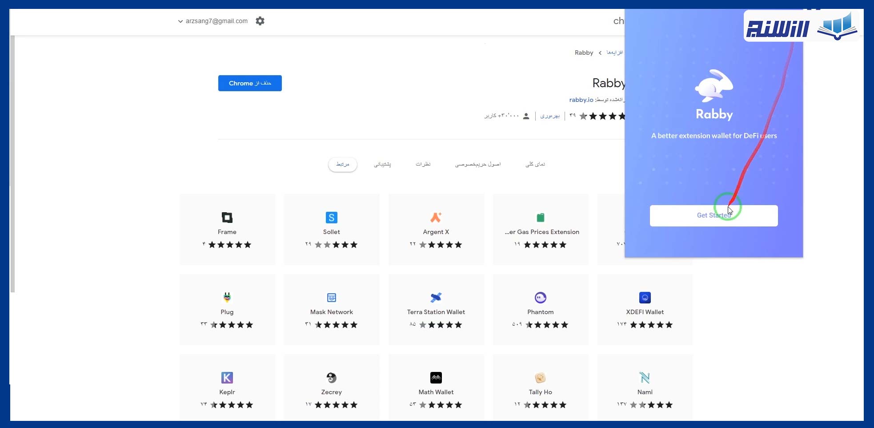This screenshot has height=428, width=874.
Task: Click the Frame extension name
Action: coord(227,232)
